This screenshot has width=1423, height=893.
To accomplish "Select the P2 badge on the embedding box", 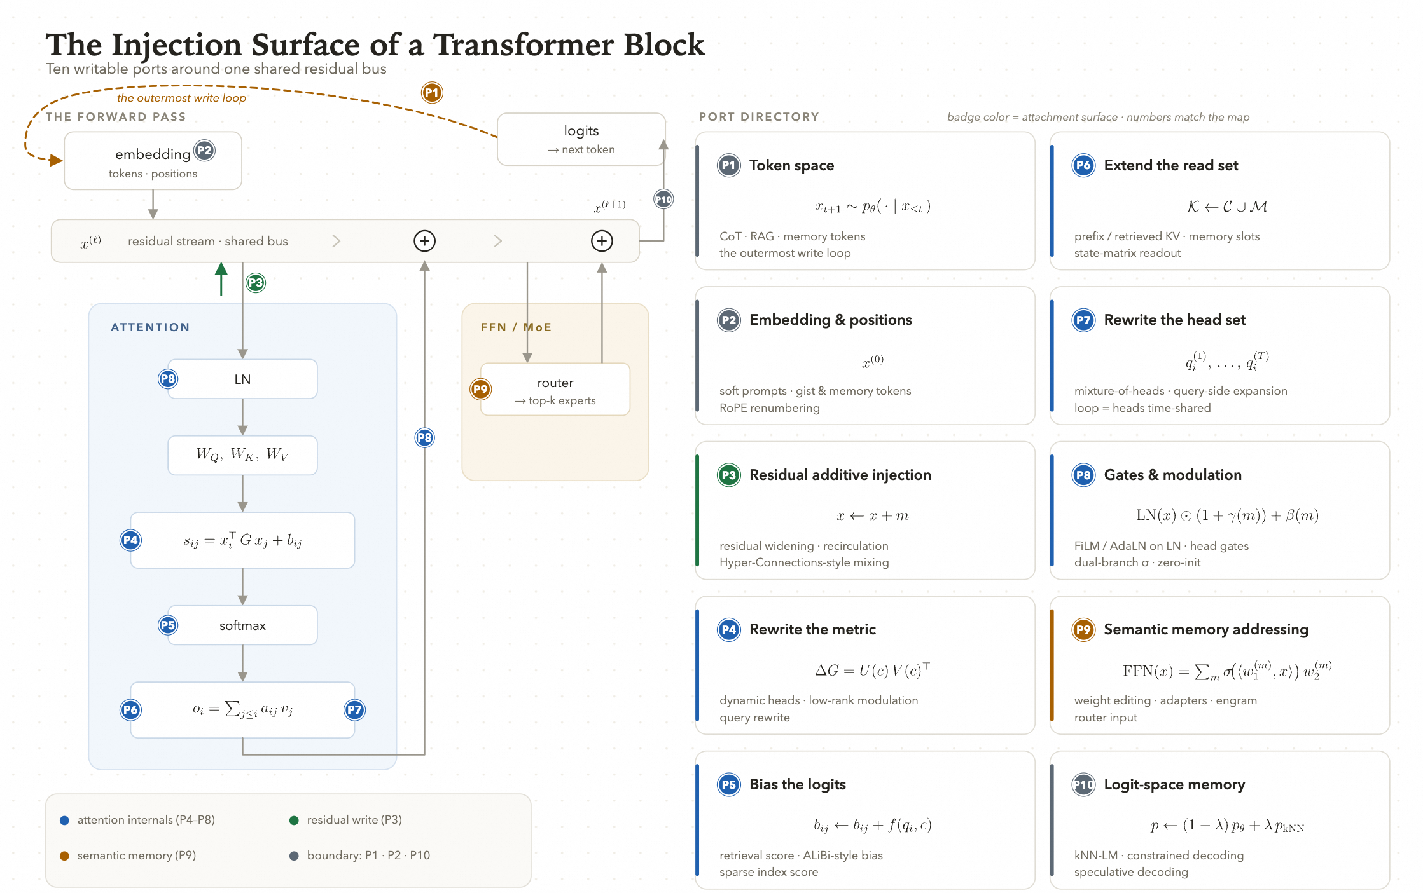I will pos(204,151).
